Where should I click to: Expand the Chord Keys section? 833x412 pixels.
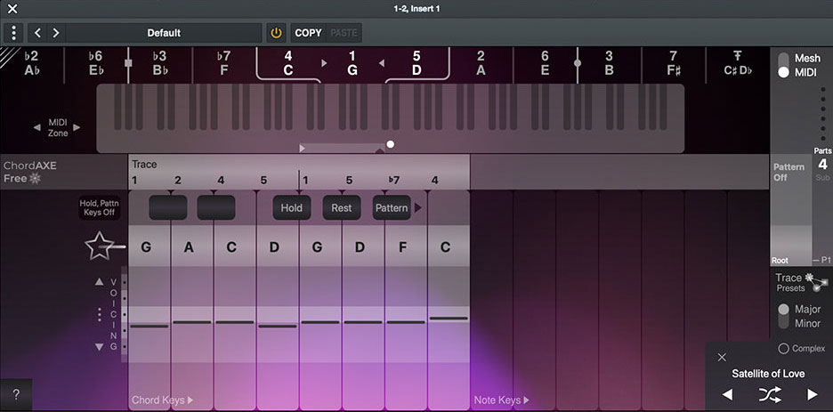click(x=162, y=400)
